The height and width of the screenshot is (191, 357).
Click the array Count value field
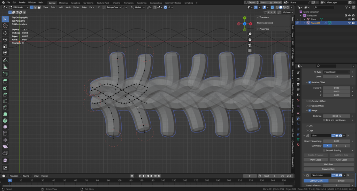pyautogui.click(x=336, y=77)
